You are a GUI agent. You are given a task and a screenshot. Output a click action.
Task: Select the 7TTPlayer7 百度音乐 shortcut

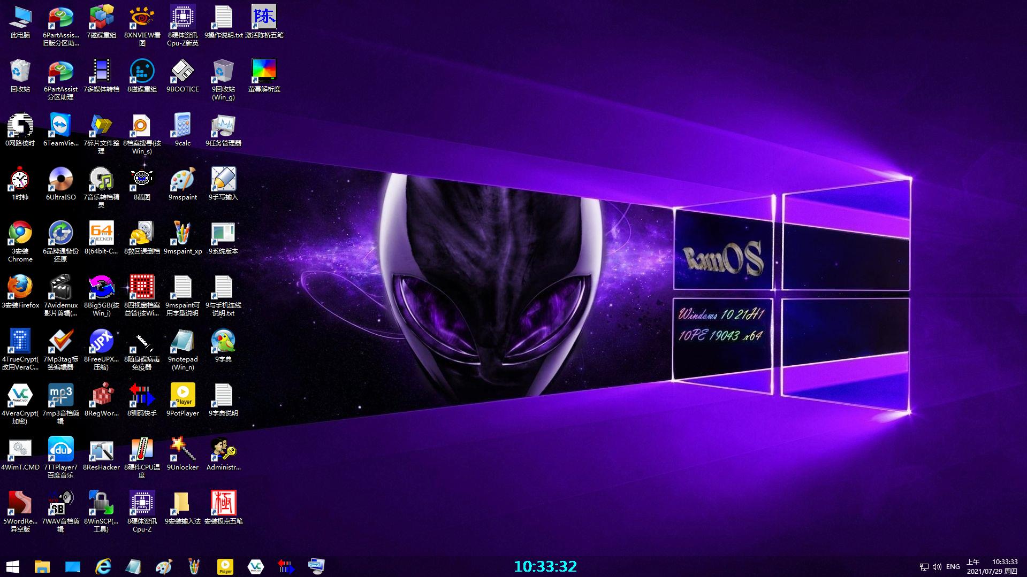pos(61,458)
